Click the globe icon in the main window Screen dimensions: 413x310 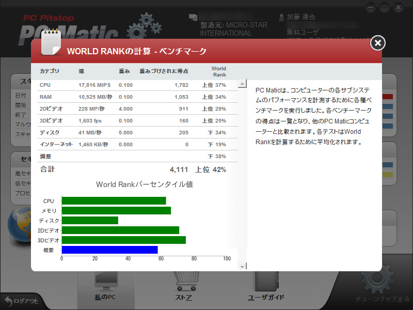[x=19, y=225]
